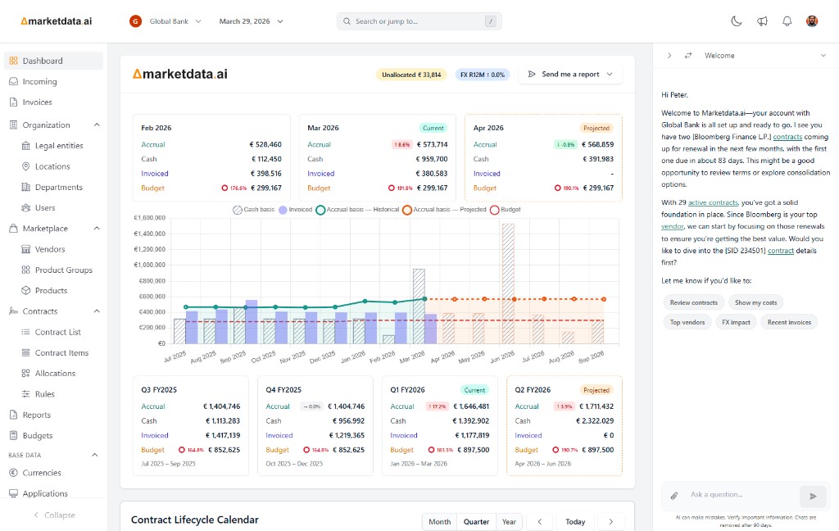Click the Top vendors suggestion
The height and width of the screenshot is (531, 839).
coord(687,322)
